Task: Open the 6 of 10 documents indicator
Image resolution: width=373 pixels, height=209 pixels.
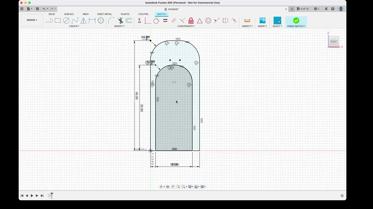Action: click(x=303, y=9)
